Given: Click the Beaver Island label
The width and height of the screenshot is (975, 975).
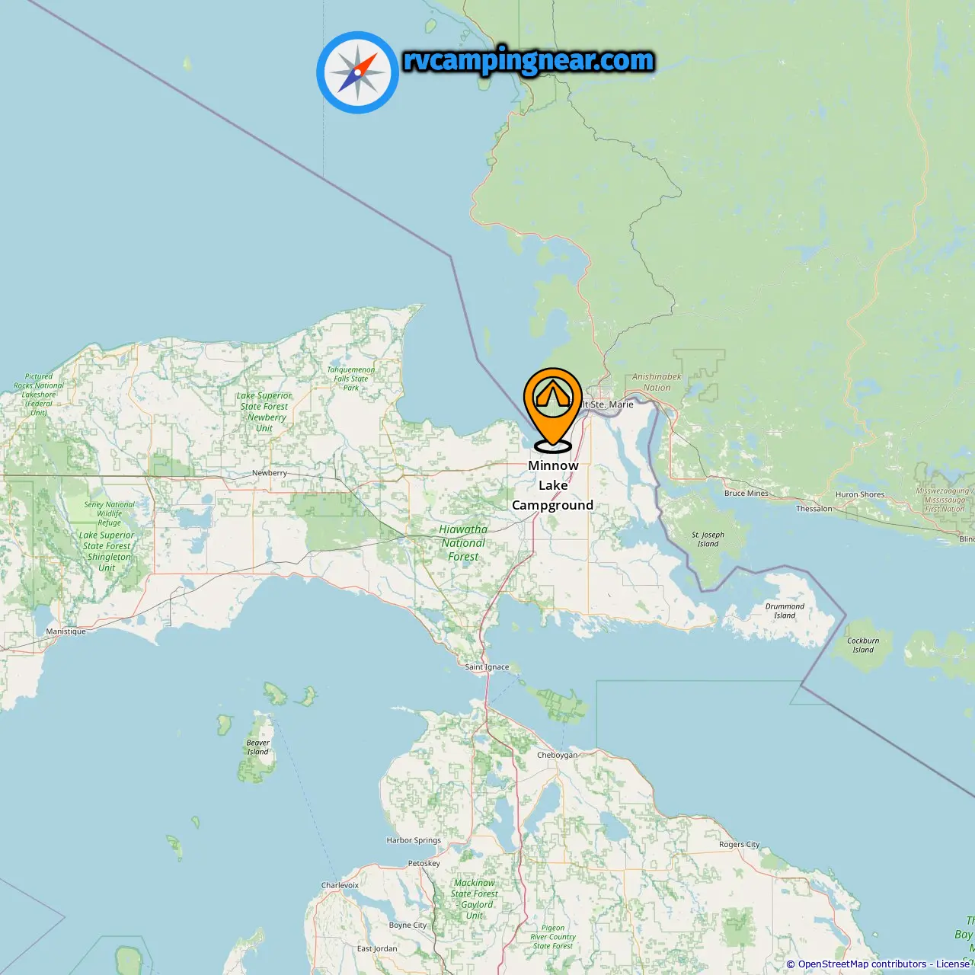Looking at the screenshot, I should (257, 747).
